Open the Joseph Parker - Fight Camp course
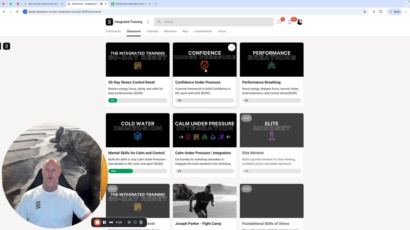The image size is (410, 230). click(x=198, y=224)
